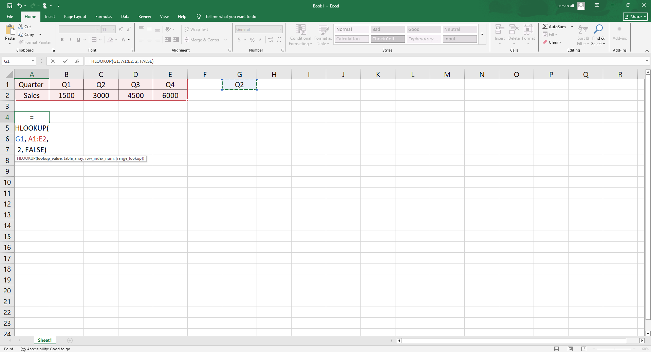
Task: Open the Review tab
Action: click(145, 16)
